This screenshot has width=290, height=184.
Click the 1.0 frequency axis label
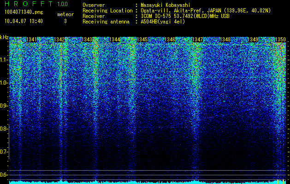(4, 83)
